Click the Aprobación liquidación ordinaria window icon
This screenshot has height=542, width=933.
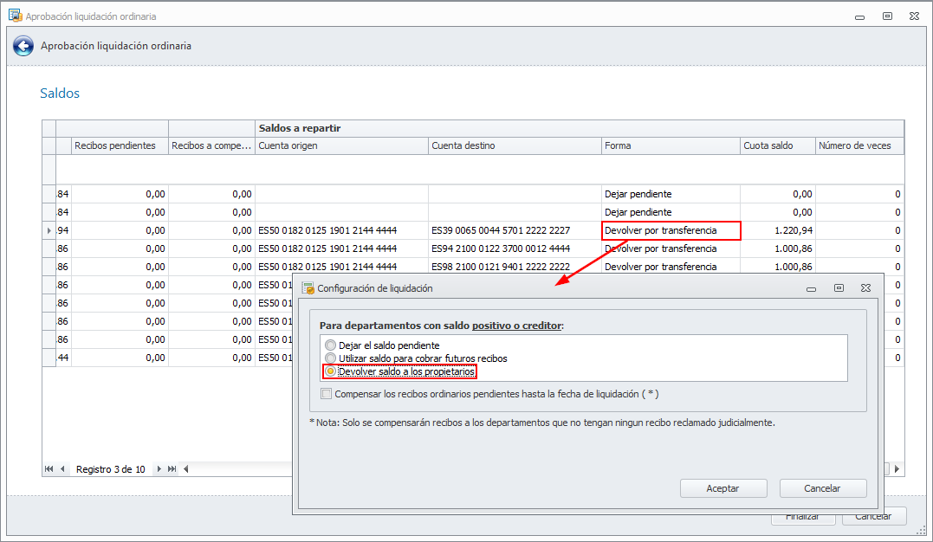click(15, 16)
